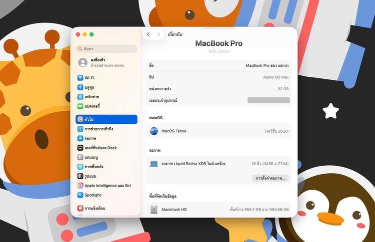The image size is (375, 242).
Task: Select the Macintosh HD storage label
Action: click(x=174, y=210)
